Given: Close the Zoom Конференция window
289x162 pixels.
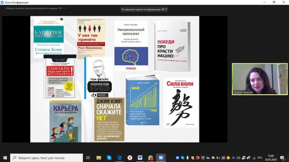Looking at the screenshot, I should pos(284,3).
